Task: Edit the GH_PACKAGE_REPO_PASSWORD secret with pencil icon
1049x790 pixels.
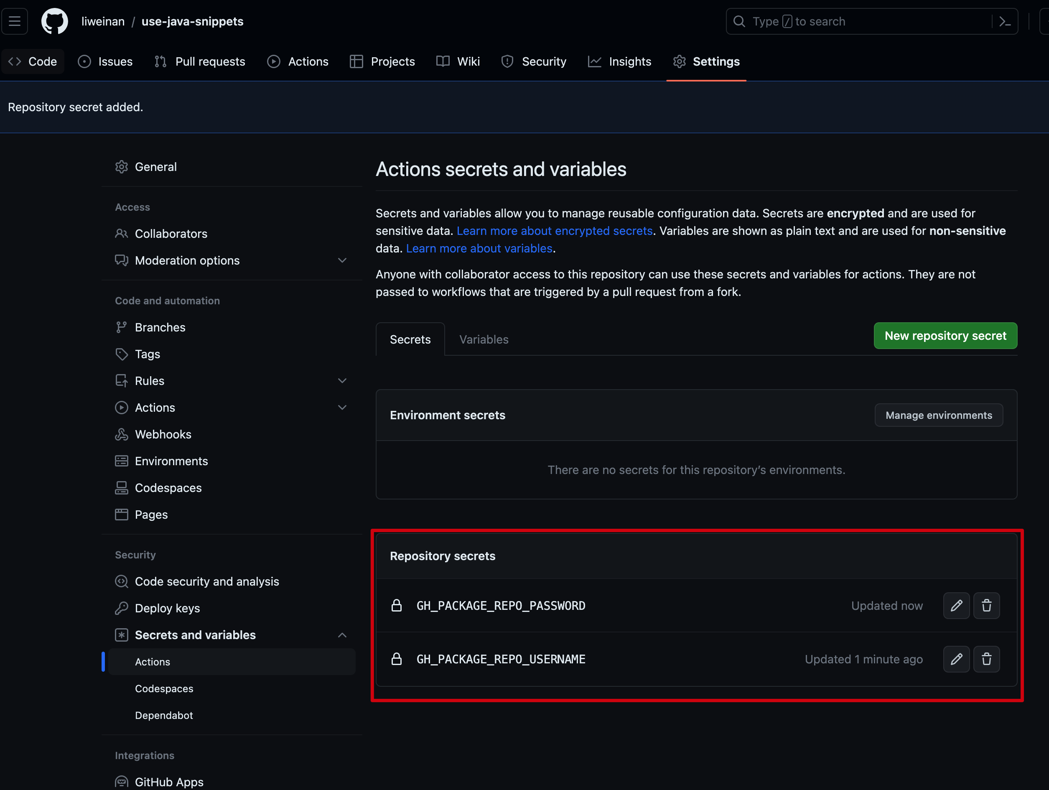Action: coord(956,606)
